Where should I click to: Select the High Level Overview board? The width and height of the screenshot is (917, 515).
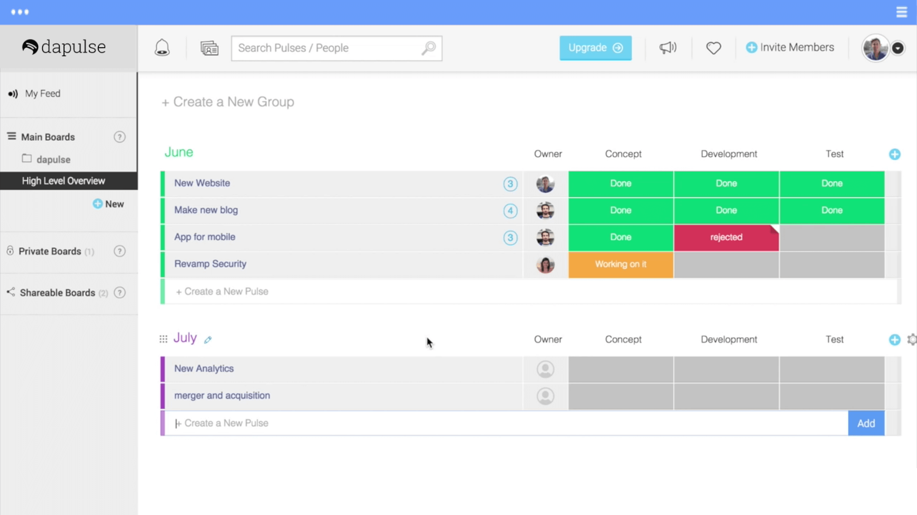coord(64,181)
